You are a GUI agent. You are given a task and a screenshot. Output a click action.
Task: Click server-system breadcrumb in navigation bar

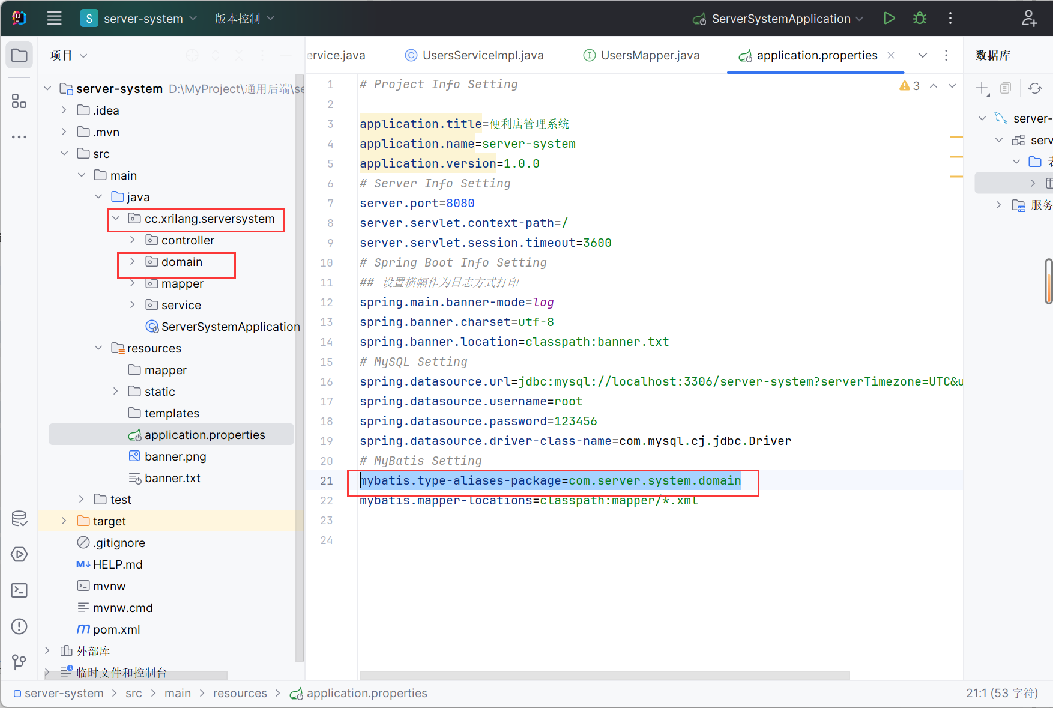(x=59, y=693)
